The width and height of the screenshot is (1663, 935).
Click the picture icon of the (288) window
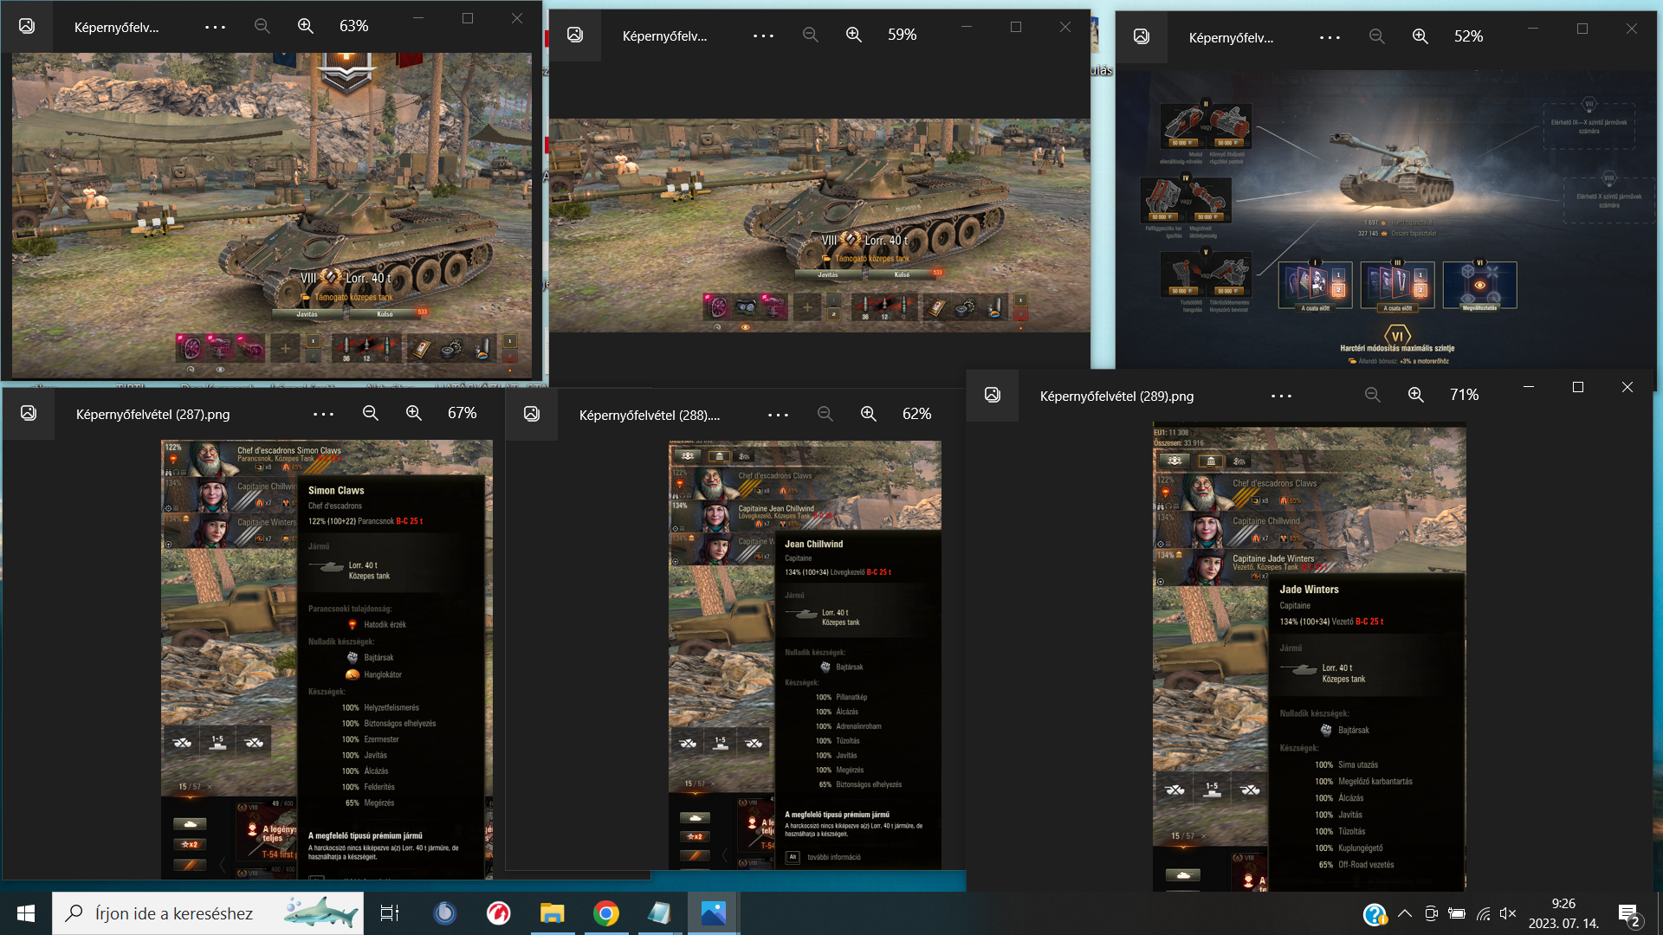(532, 414)
